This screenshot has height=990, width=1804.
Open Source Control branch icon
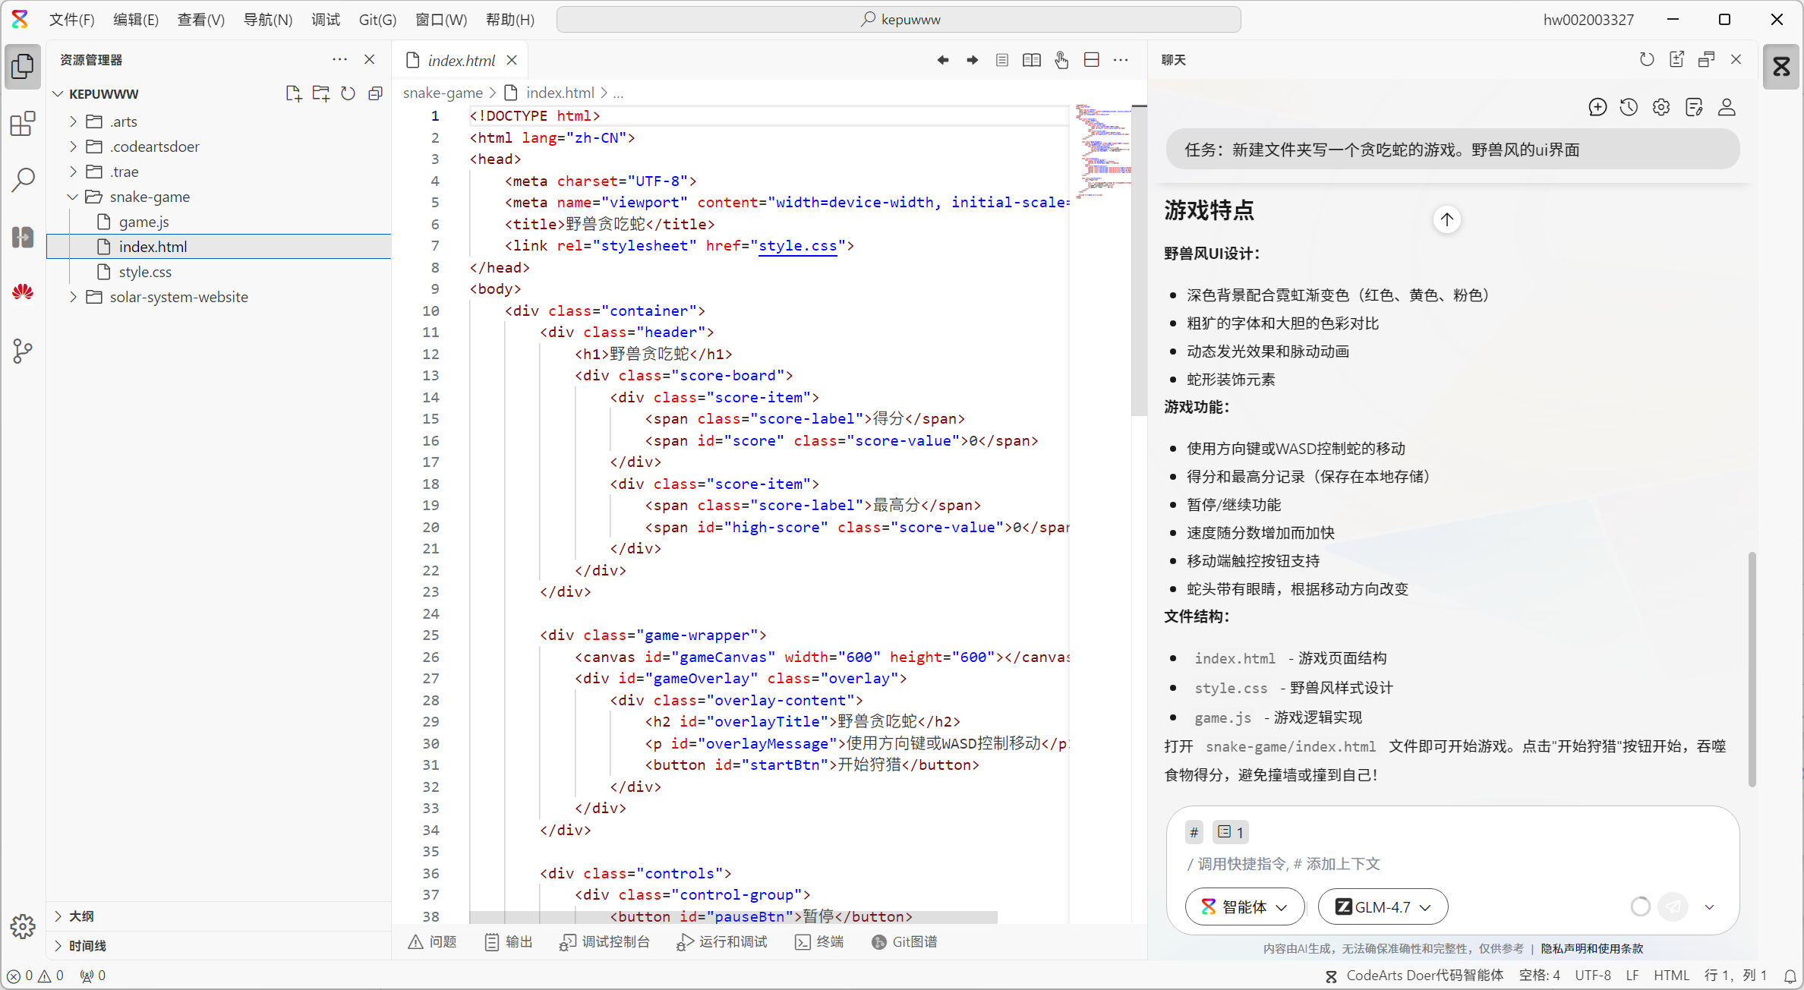pos(23,351)
